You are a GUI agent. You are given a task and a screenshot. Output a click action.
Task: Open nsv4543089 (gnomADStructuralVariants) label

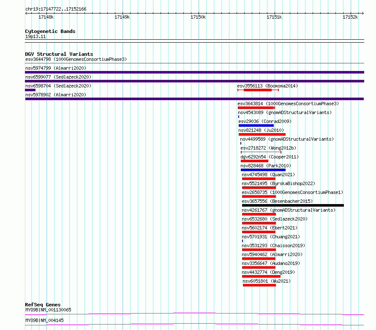point(285,112)
